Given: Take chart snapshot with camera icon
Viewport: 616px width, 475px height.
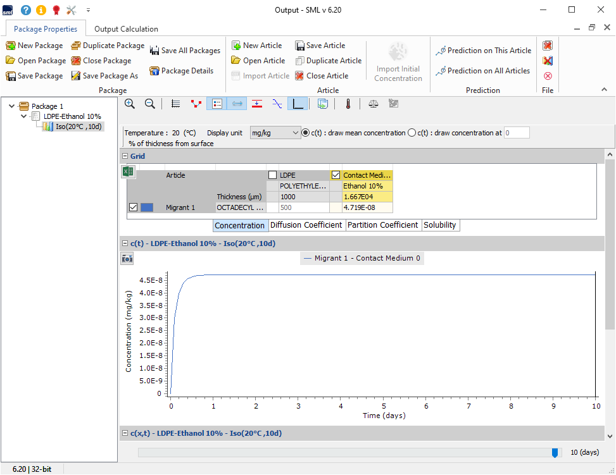Looking at the screenshot, I should 127,258.
